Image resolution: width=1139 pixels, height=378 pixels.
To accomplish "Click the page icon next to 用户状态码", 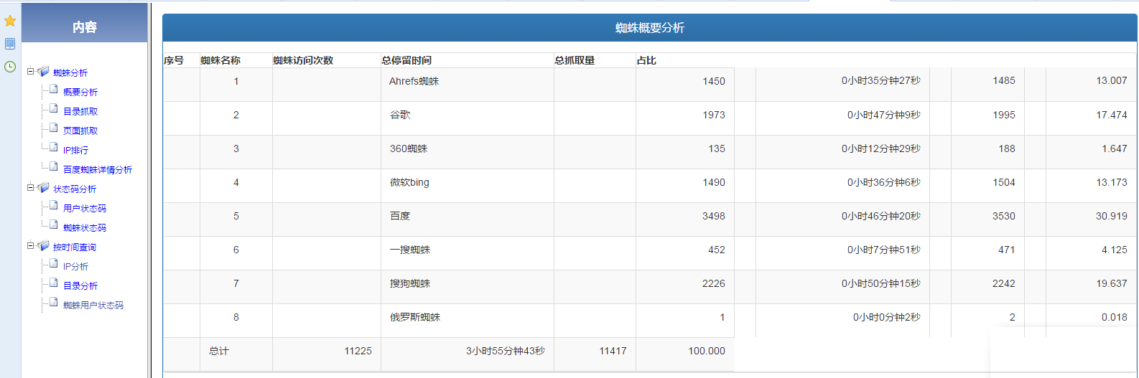I will click(x=54, y=206).
